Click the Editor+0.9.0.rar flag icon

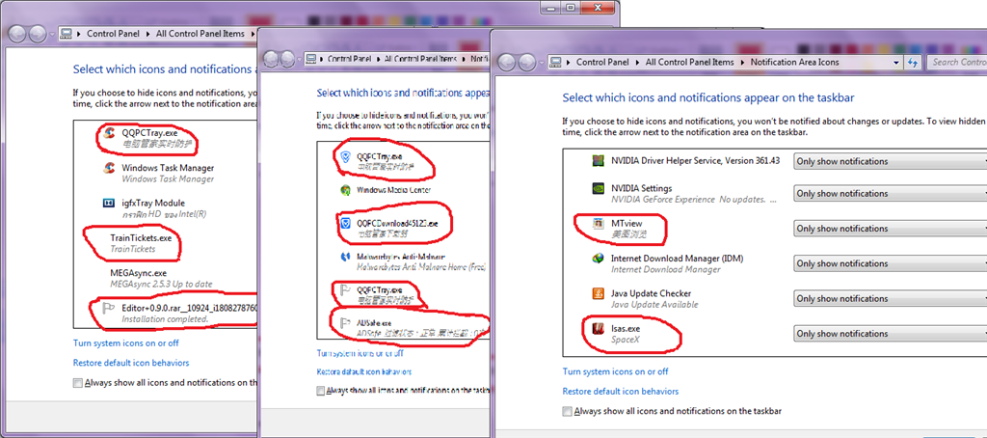pyautogui.click(x=109, y=308)
